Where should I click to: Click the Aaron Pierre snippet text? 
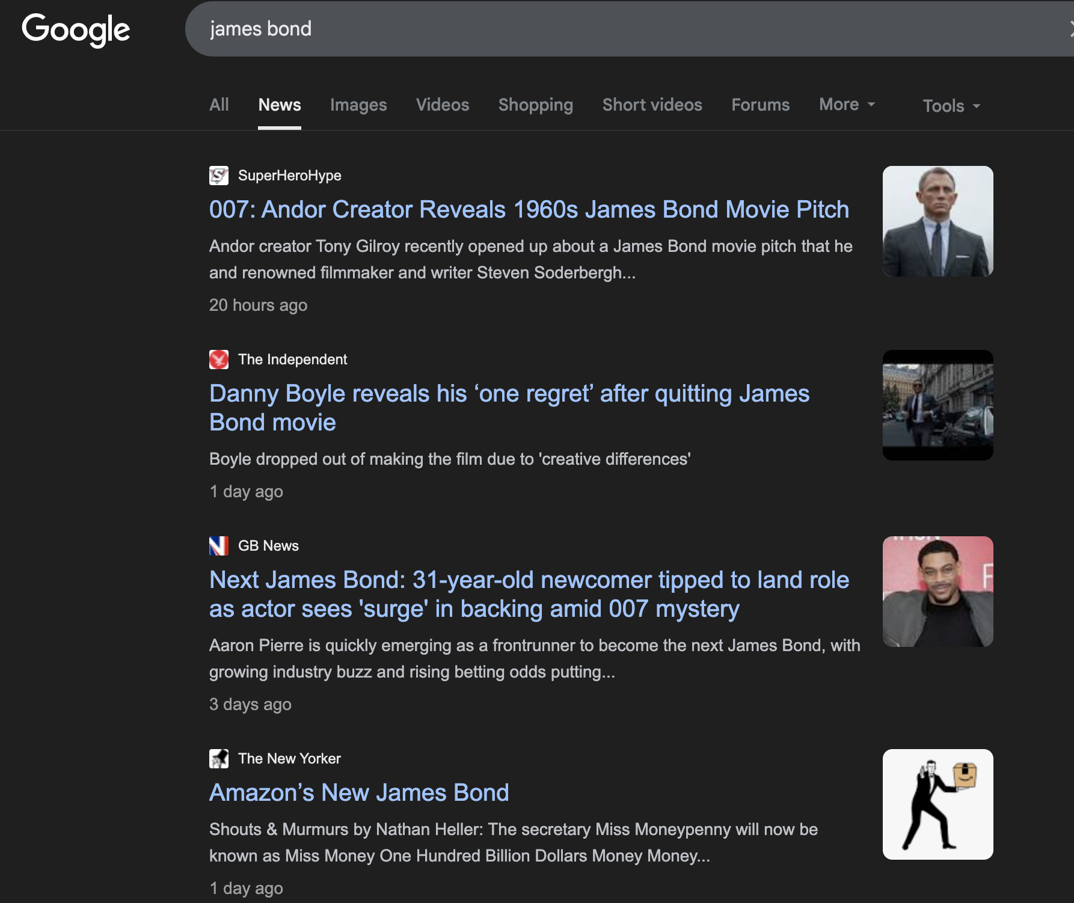pyautogui.click(x=535, y=659)
